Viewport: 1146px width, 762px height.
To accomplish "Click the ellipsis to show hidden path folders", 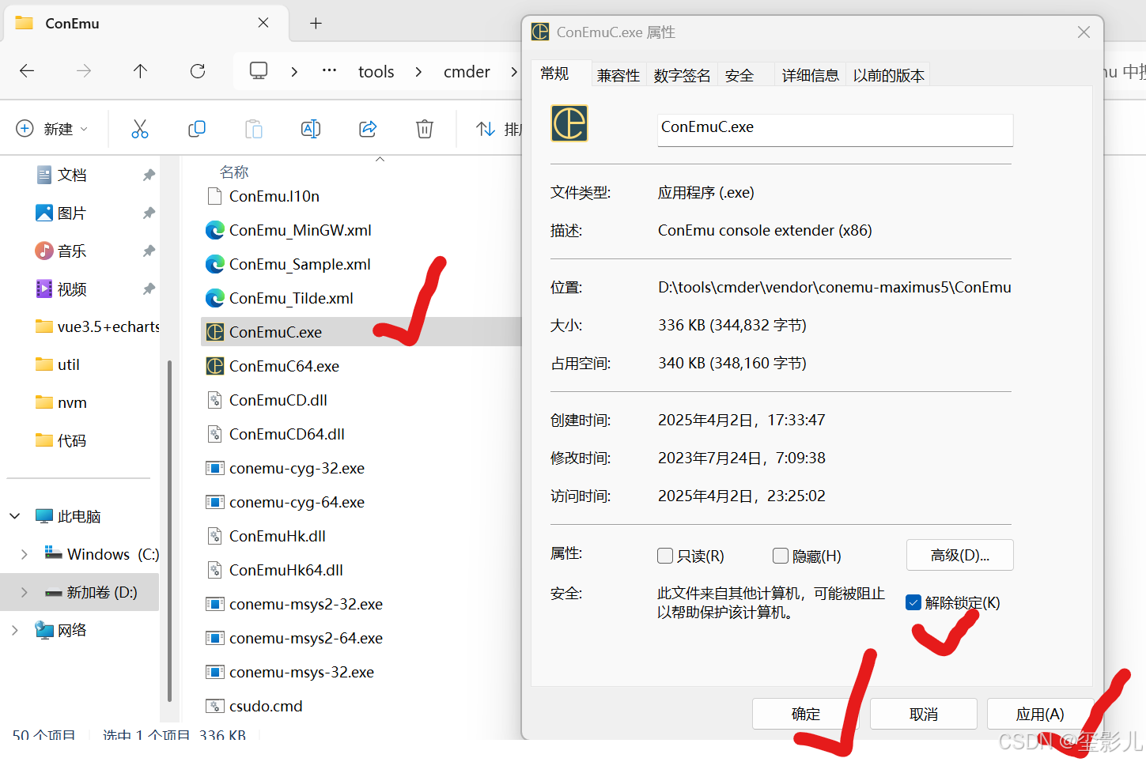I will tap(330, 70).
